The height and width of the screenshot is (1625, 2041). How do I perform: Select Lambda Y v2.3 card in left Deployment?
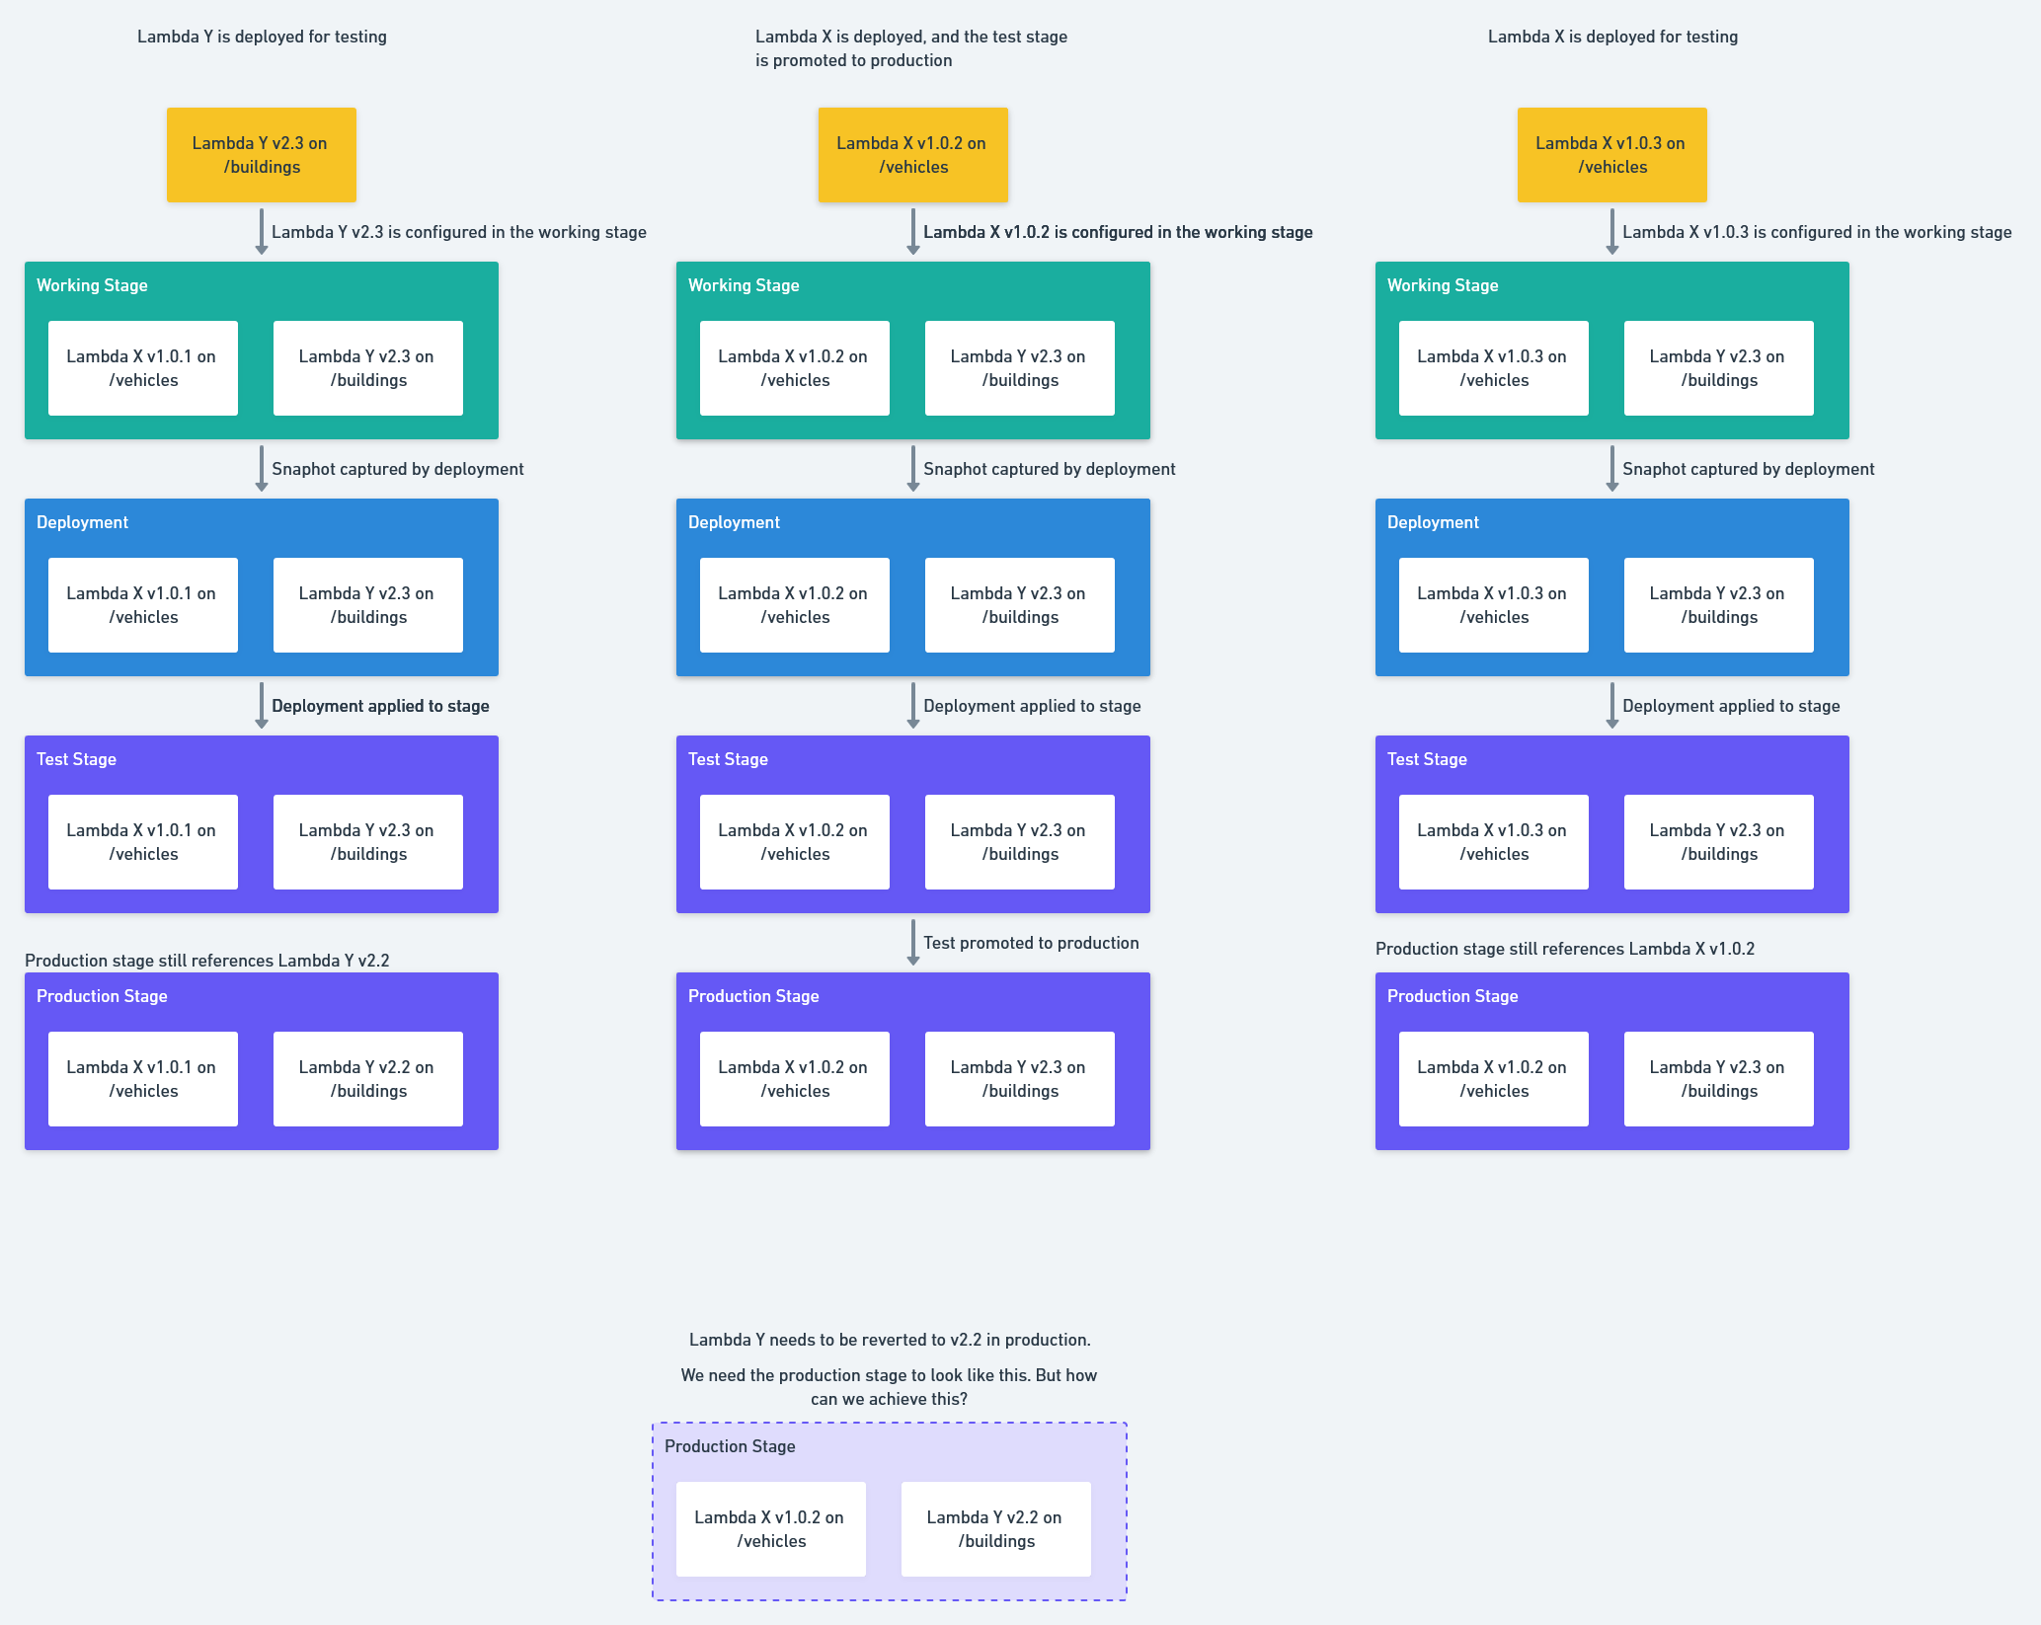(x=367, y=605)
